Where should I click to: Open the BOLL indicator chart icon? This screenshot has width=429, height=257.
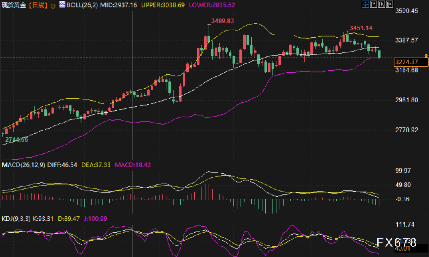63,4
